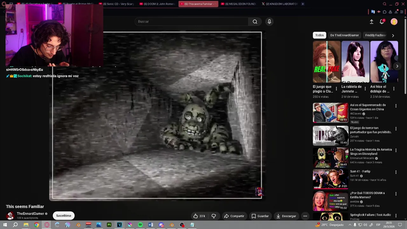
Task: Switch ESP keyboard language indicator
Action: 378,225
